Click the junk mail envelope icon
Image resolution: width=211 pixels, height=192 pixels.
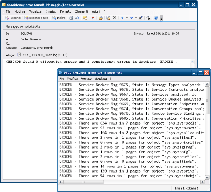point(85,18)
